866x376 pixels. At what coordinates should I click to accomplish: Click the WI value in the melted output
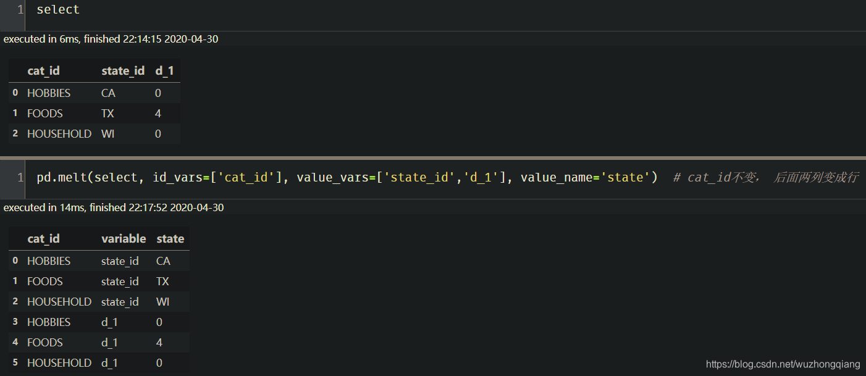(162, 301)
